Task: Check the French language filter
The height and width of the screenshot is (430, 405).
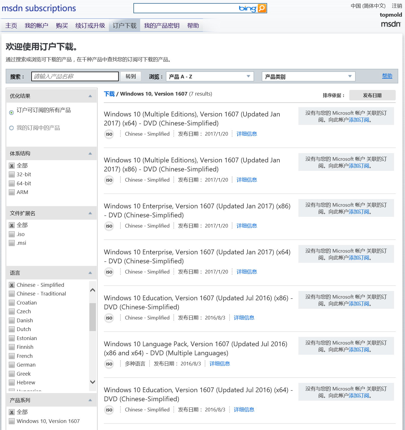Action: tap(12, 356)
